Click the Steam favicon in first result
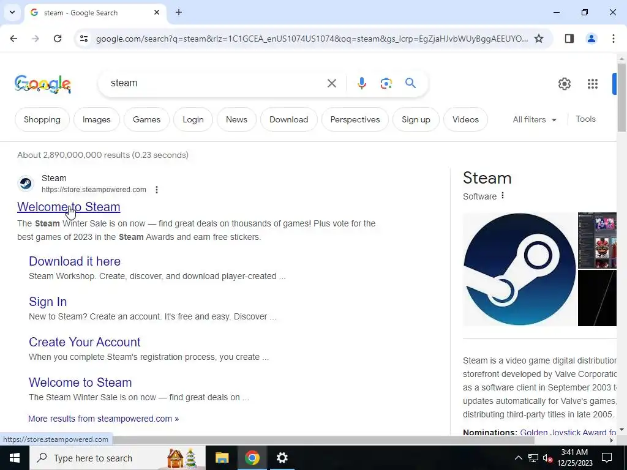 coord(26,184)
